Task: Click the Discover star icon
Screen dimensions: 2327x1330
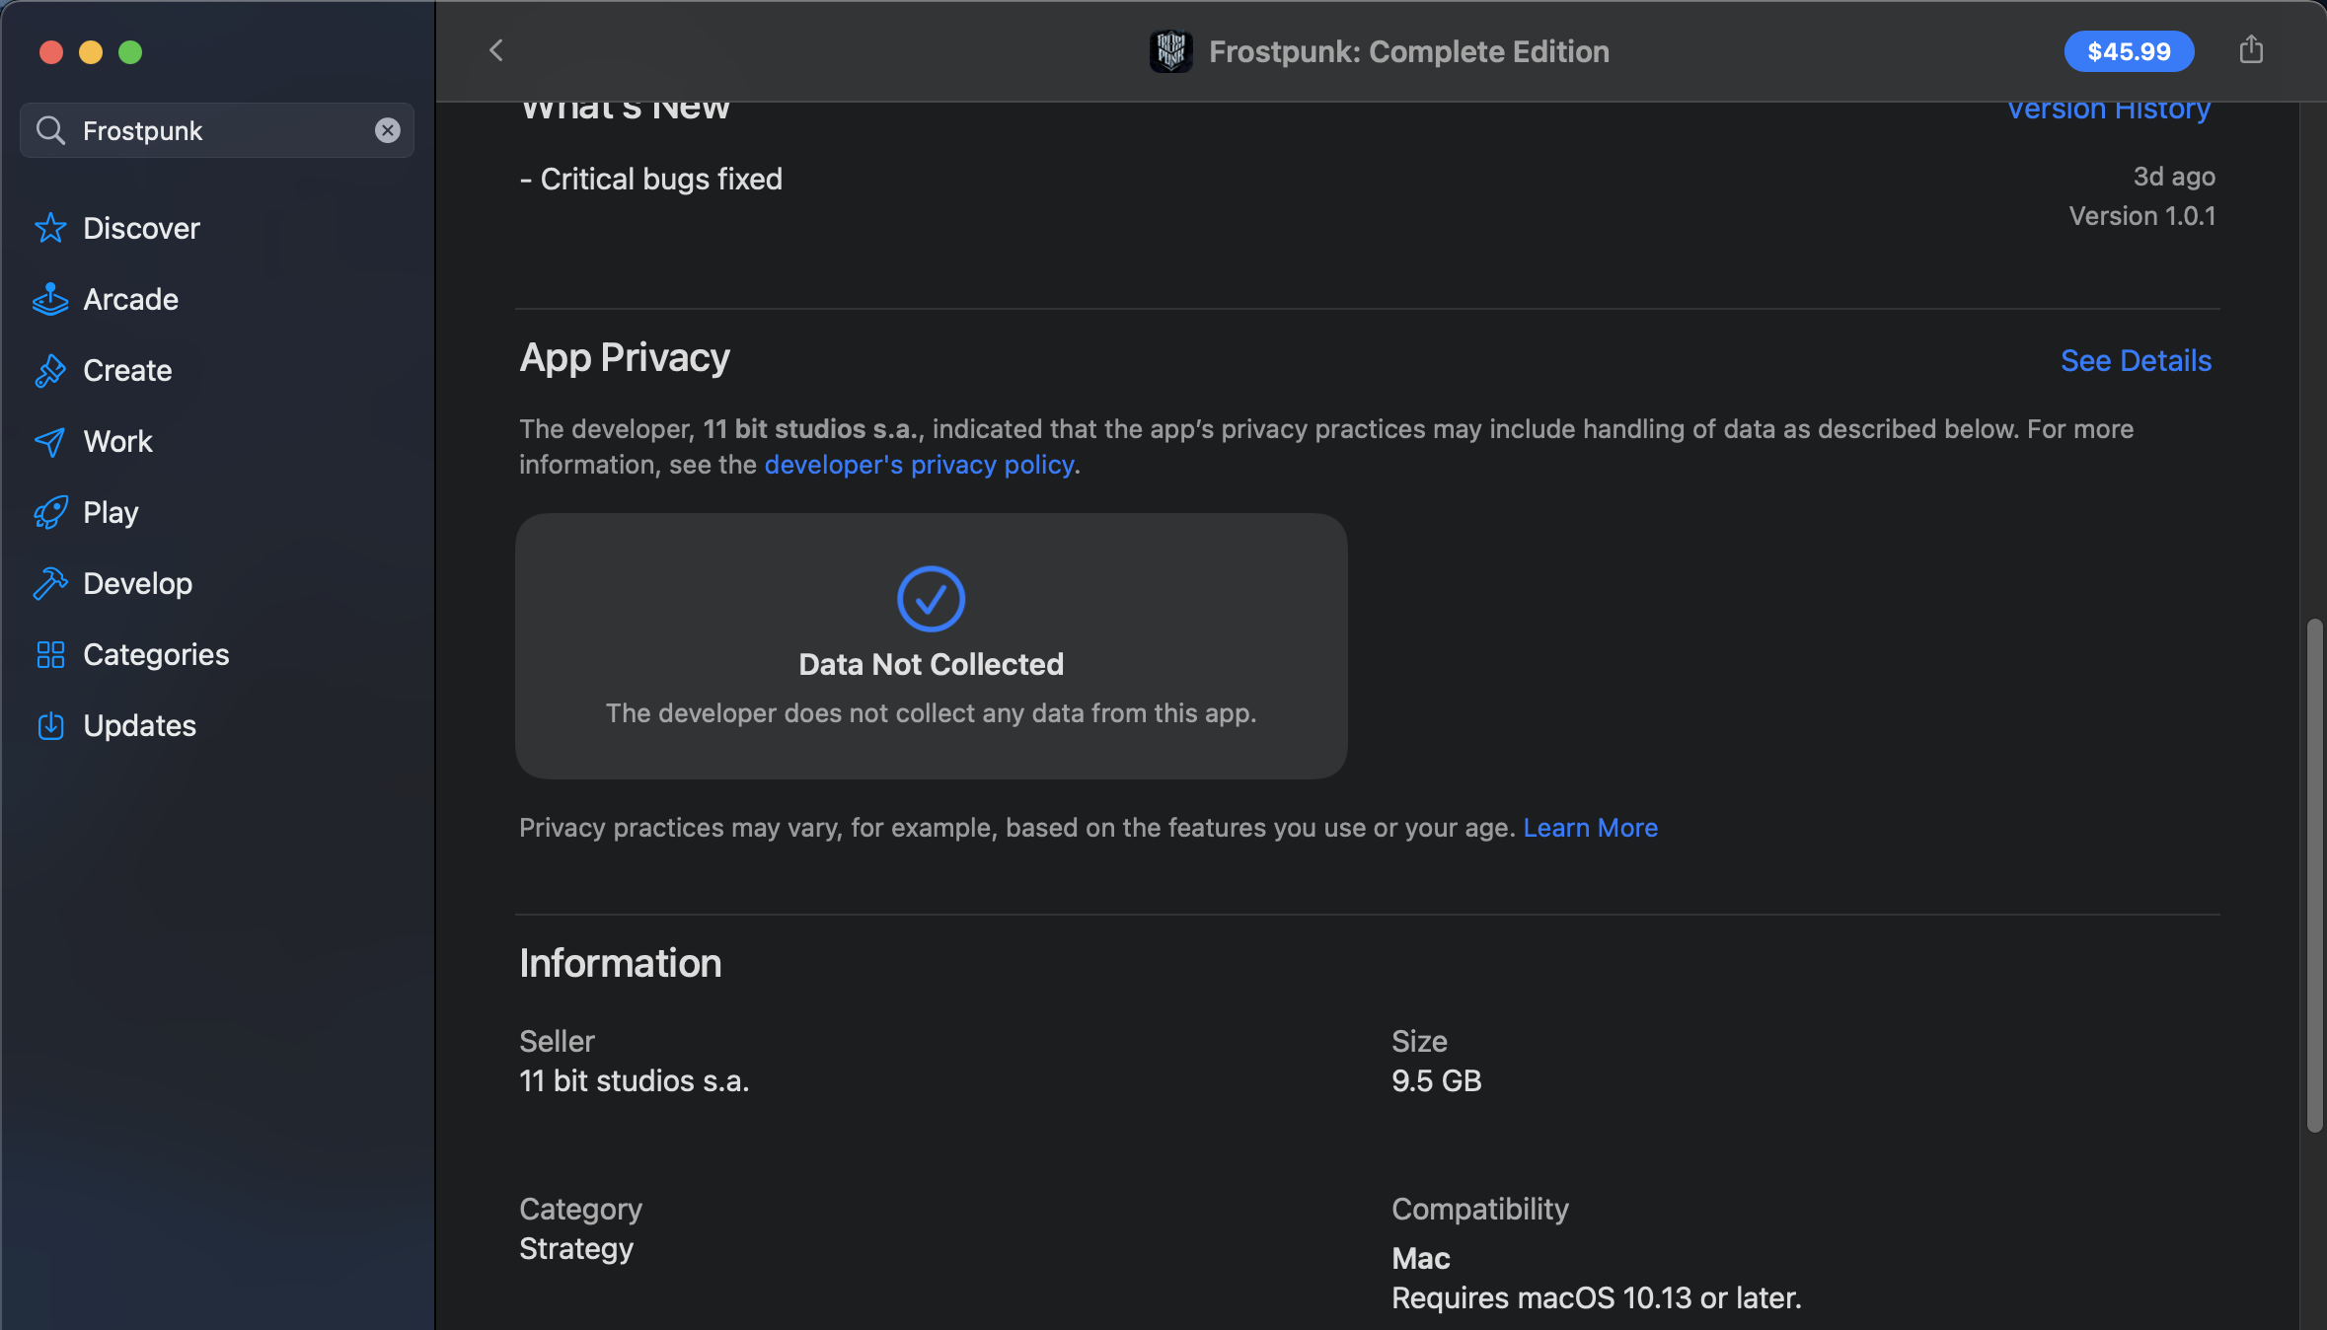Action: 50,228
